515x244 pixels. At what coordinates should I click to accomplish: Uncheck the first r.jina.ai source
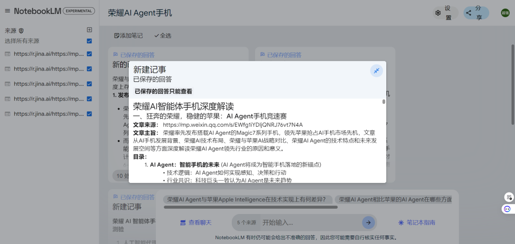89,54
